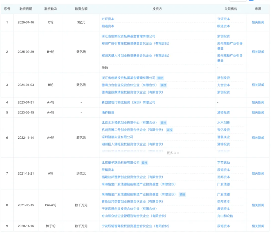Open 杭州容腾二号创业投资合伙企业 link
Screen dimensions: 271x233
[132, 130]
